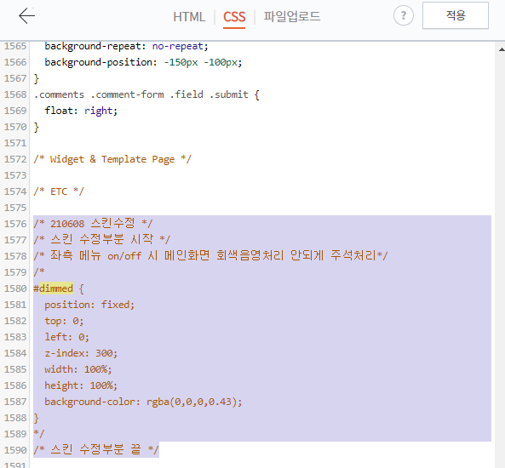Click '210608 스킨수정' comment line

click(93, 224)
